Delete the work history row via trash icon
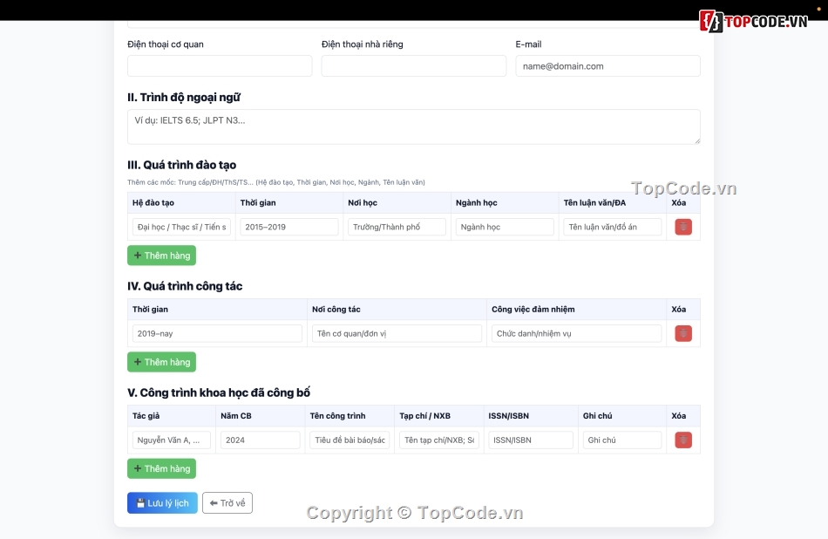The width and height of the screenshot is (828, 539). pyautogui.click(x=682, y=333)
